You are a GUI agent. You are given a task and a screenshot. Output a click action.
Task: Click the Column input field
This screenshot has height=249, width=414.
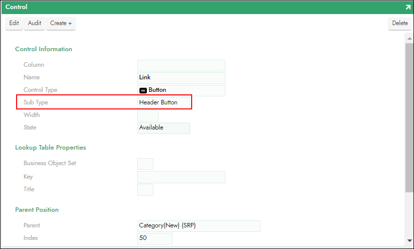[181, 65]
